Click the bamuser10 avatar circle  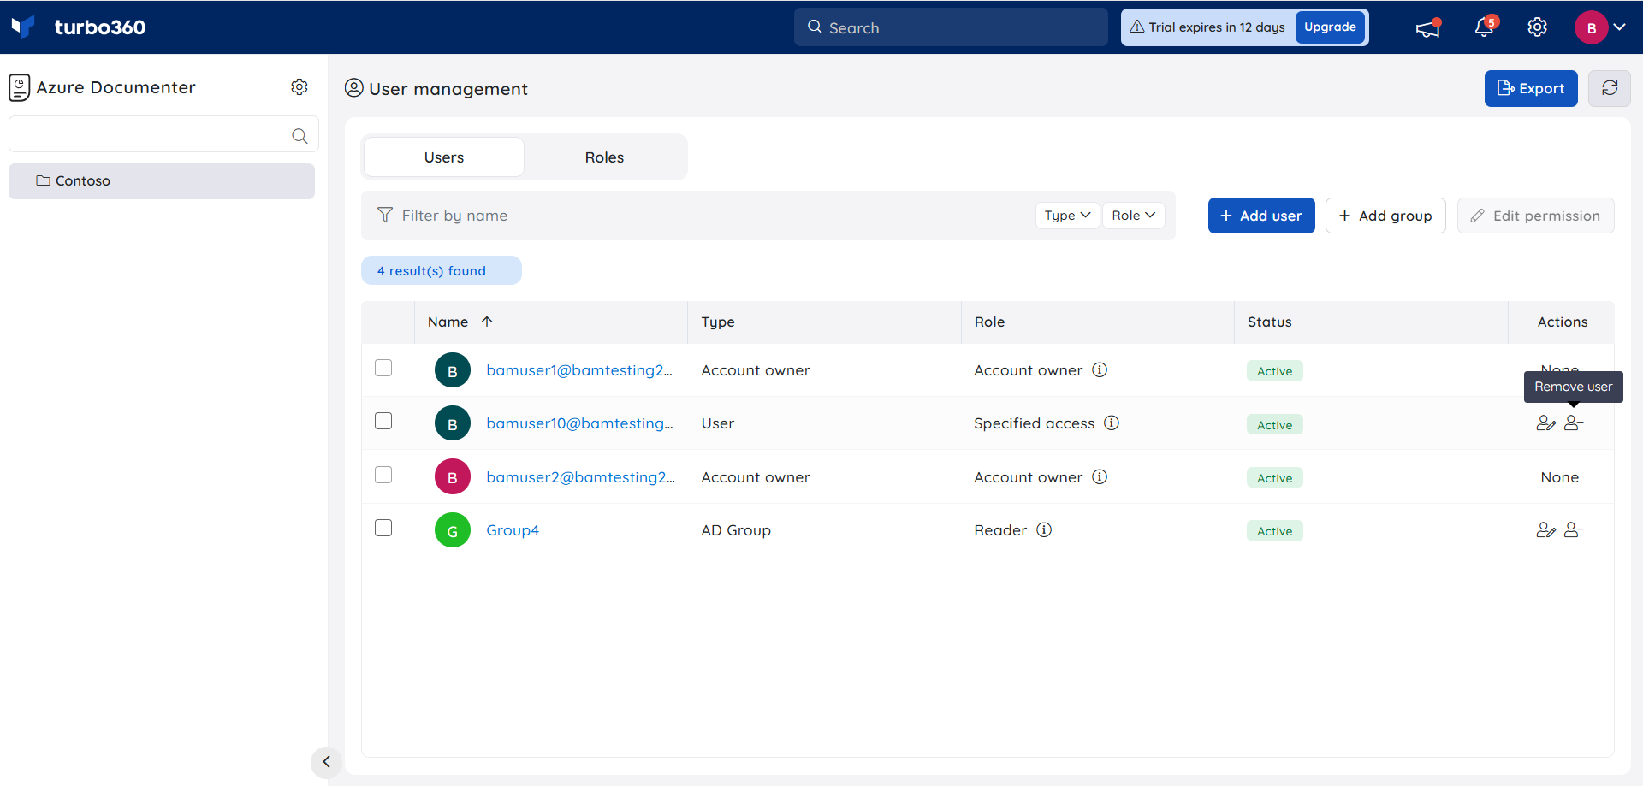point(453,423)
